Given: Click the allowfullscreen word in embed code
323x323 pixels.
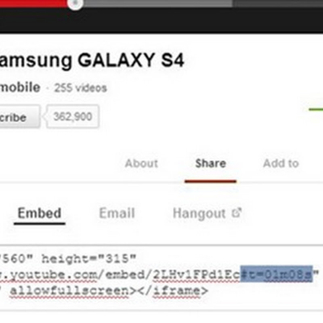Looking at the screenshot, I should 69,291.
